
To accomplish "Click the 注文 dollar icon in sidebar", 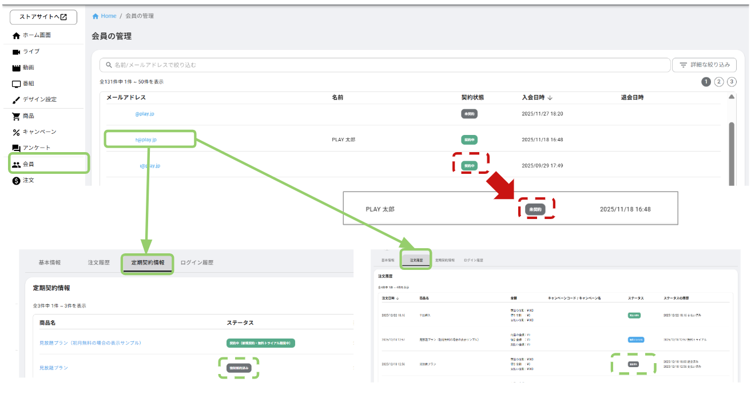I will tap(16, 181).
